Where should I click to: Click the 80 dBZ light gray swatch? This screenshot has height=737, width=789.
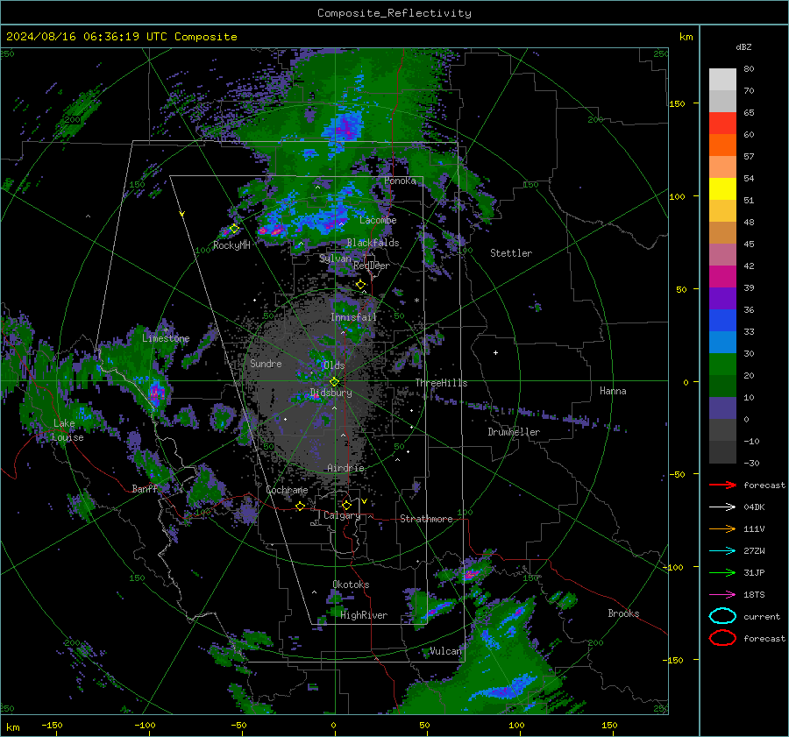point(722,80)
